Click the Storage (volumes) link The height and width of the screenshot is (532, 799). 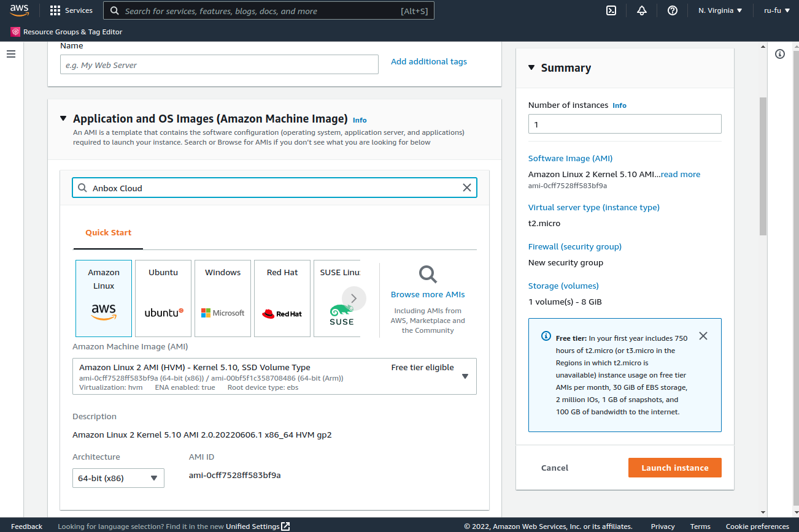coord(563,286)
